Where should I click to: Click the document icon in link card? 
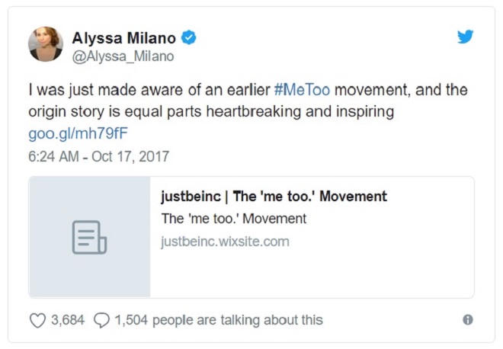point(89,237)
